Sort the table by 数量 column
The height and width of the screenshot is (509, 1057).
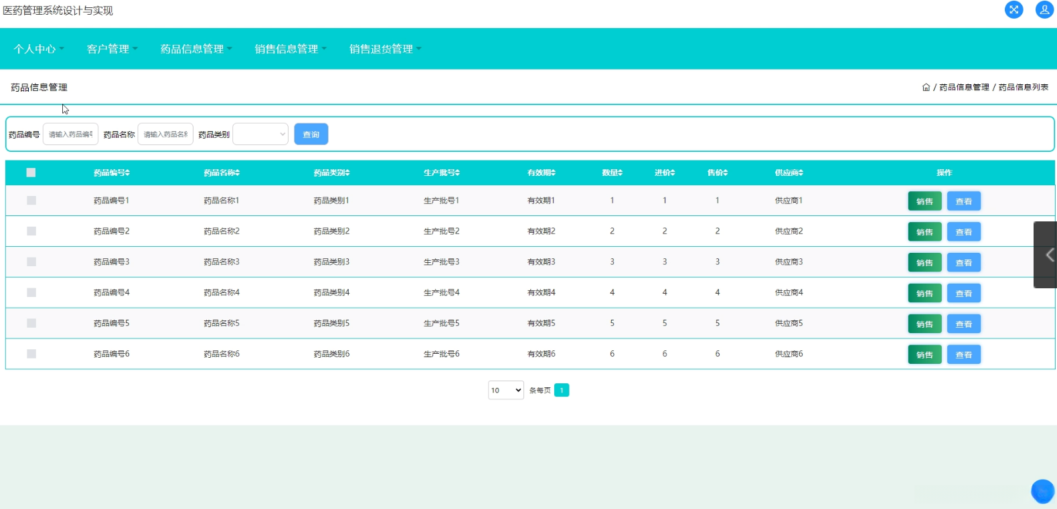pyautogui.click(x=612, y=173)
